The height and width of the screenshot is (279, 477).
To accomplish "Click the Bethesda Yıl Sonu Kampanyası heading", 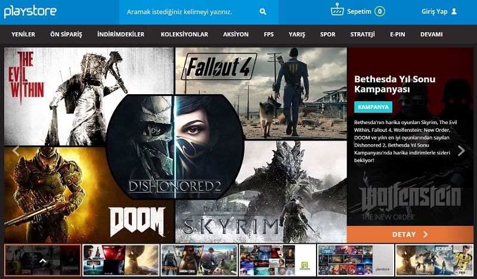I will click(x=395, y=84).
